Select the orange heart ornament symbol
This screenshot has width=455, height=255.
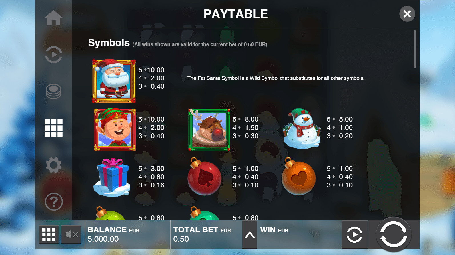[298, 177]
